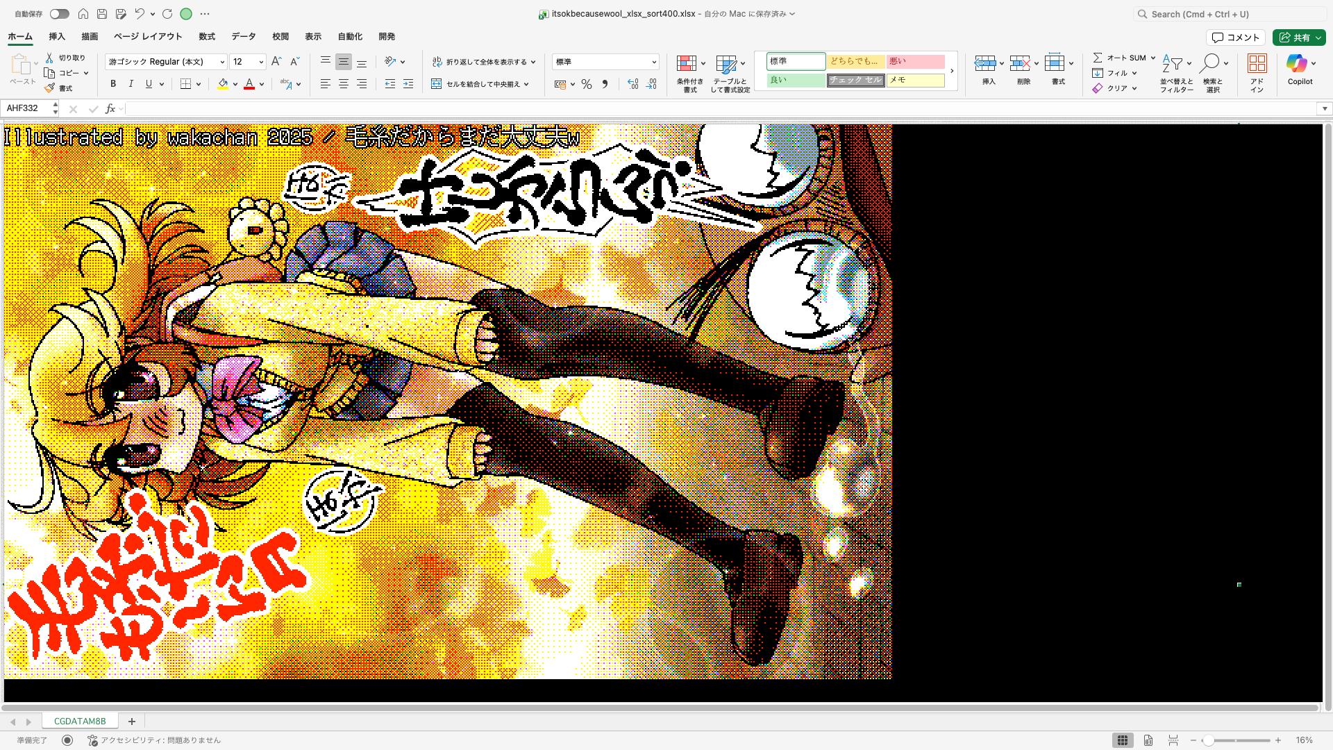Viewport: 1333px width, 750px height.
Task: Select the CGDATAM8B sheet tab
Action: point(80,721)
